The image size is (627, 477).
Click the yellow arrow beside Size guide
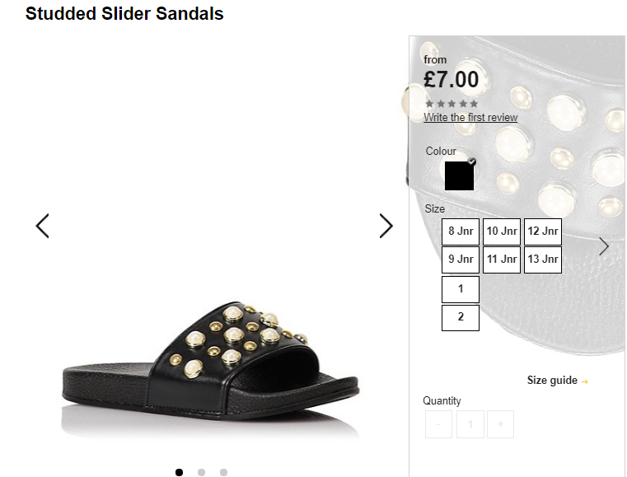(585, 381)
